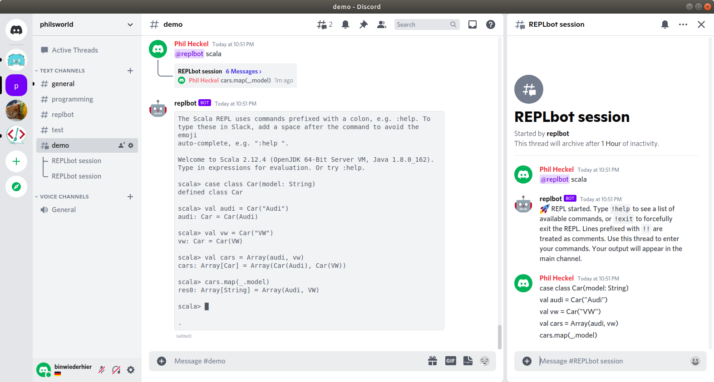Open the Inbox icon
Screen dimensions: 714x382
coord(473,24)
